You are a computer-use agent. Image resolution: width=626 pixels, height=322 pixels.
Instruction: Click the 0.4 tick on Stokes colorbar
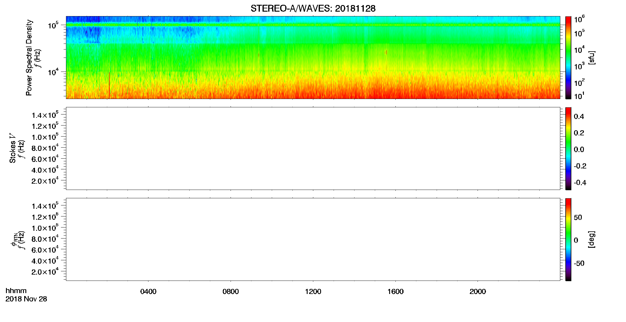(x=579, y=117)
